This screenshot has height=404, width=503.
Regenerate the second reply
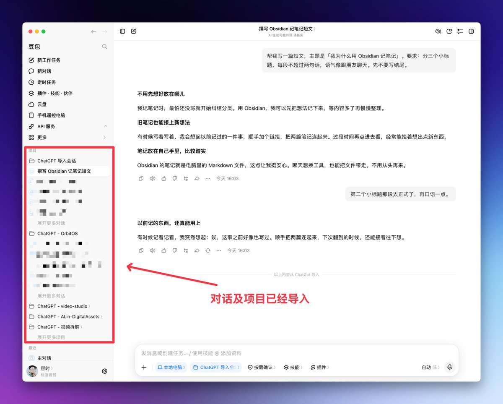(208, 250)
